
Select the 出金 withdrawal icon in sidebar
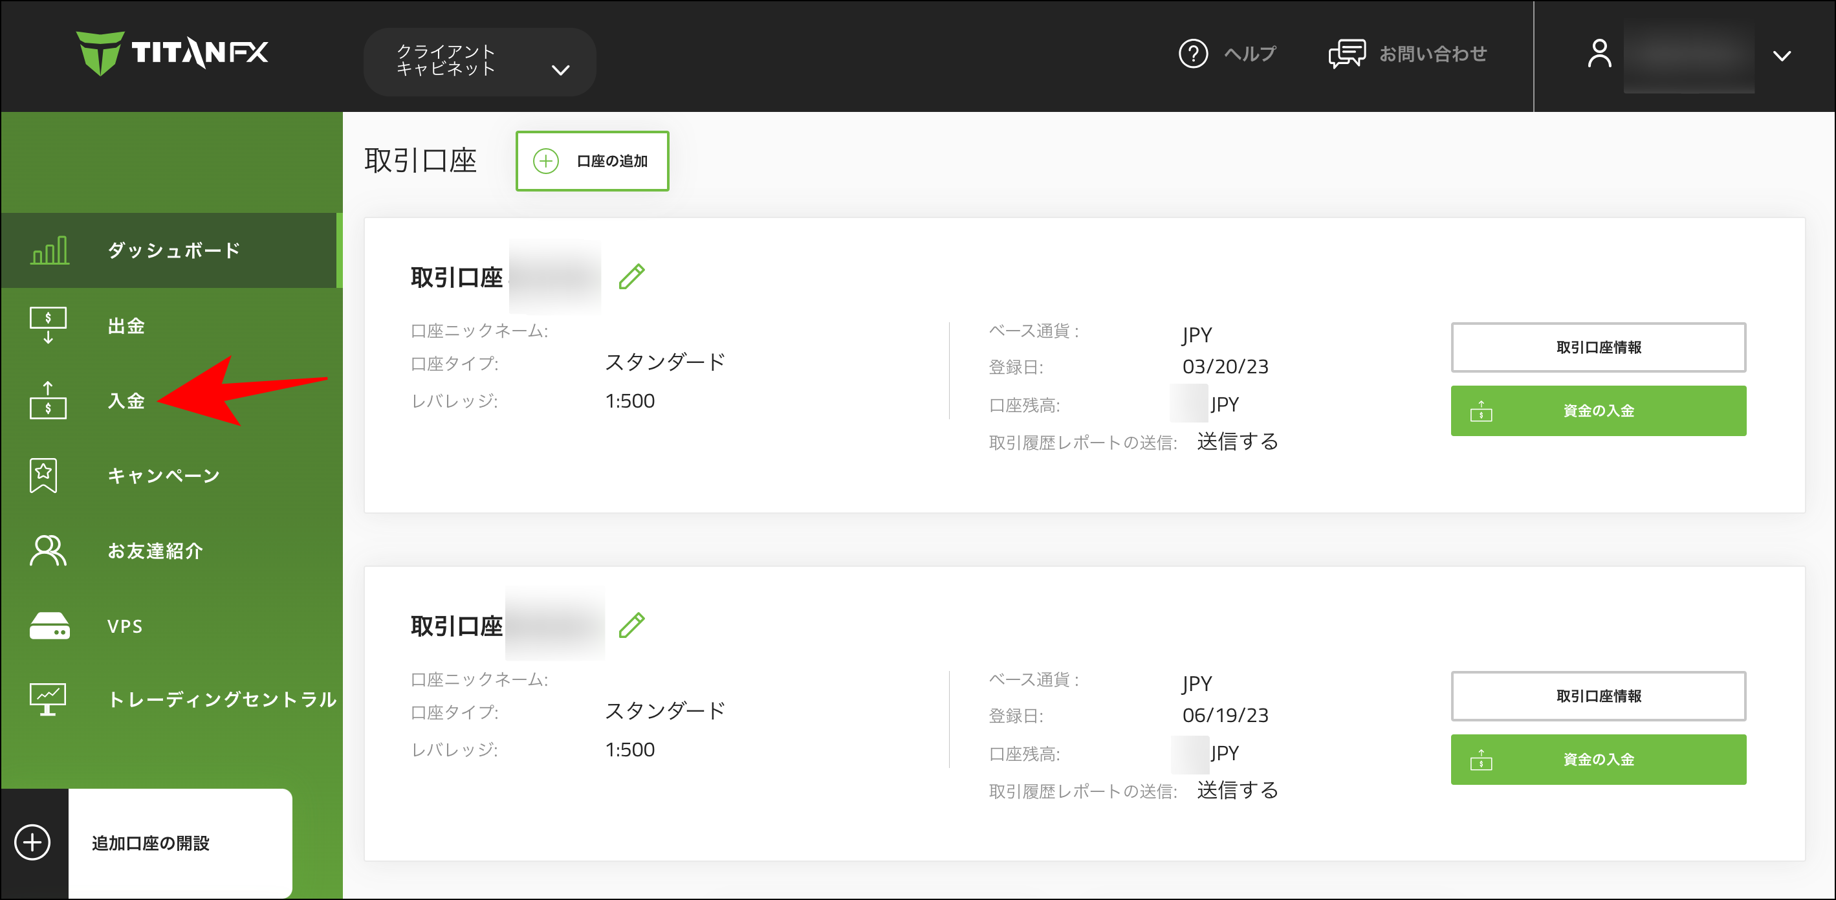click(x=48, y=325)
